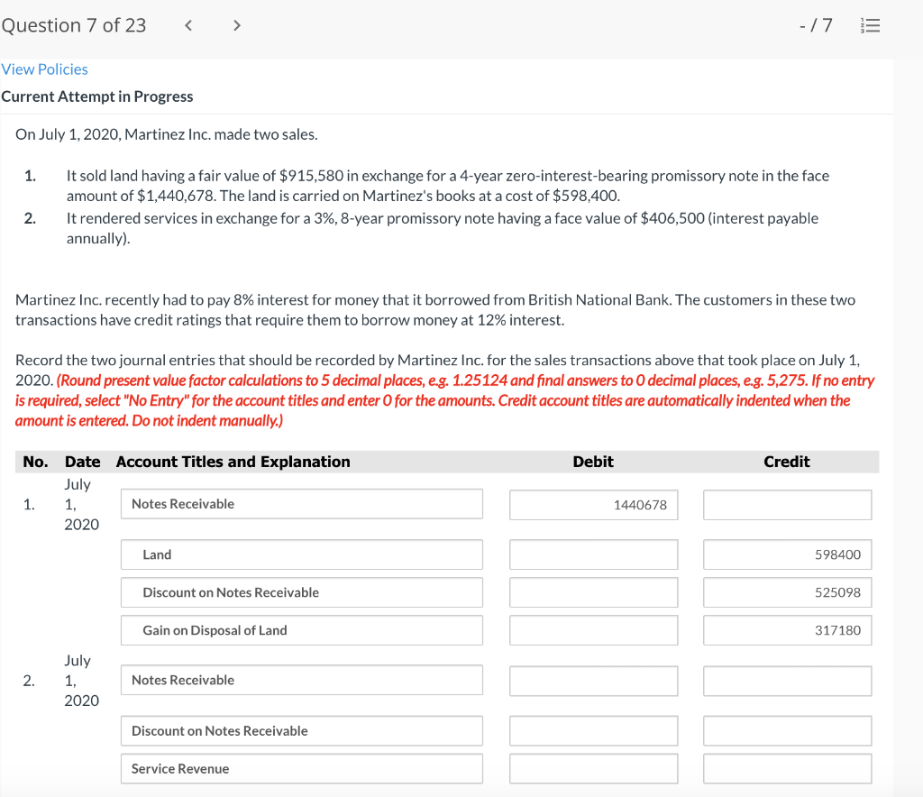Advance using the next question arrow
The height and width of the screenshot is (797, 923).
pyautogui.click(x=236, y=25)
